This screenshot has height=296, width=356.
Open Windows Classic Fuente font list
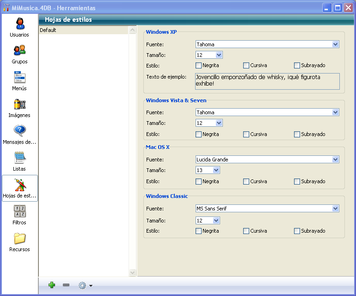(336, 209)
